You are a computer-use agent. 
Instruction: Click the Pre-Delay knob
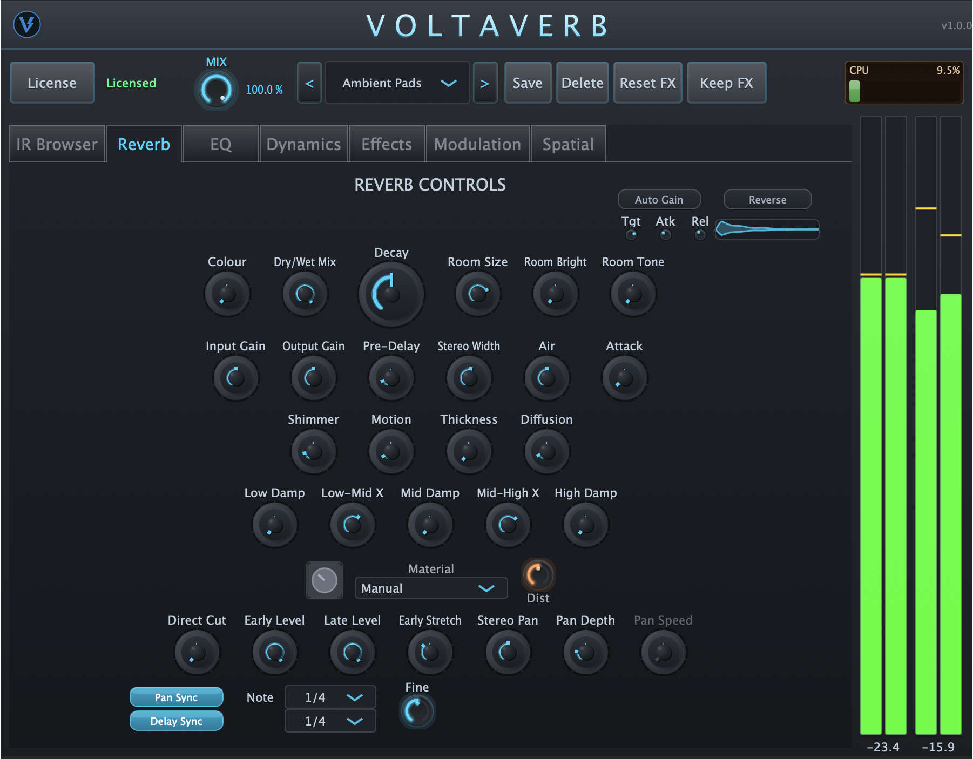391,378
